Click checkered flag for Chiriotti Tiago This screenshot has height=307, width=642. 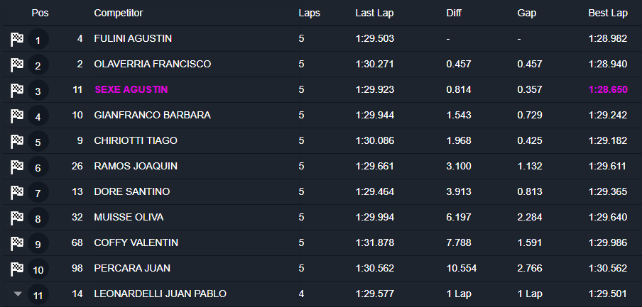tap(17, 142)
